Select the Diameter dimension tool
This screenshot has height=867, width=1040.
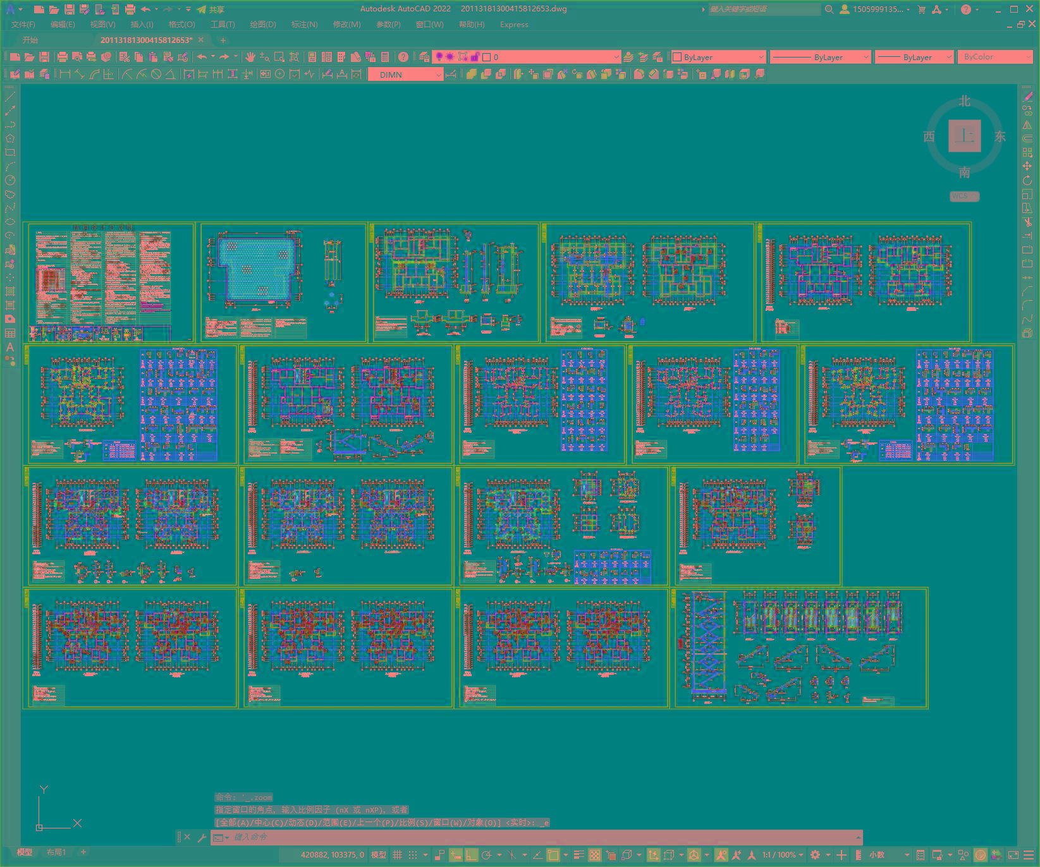tap(156, 74)
